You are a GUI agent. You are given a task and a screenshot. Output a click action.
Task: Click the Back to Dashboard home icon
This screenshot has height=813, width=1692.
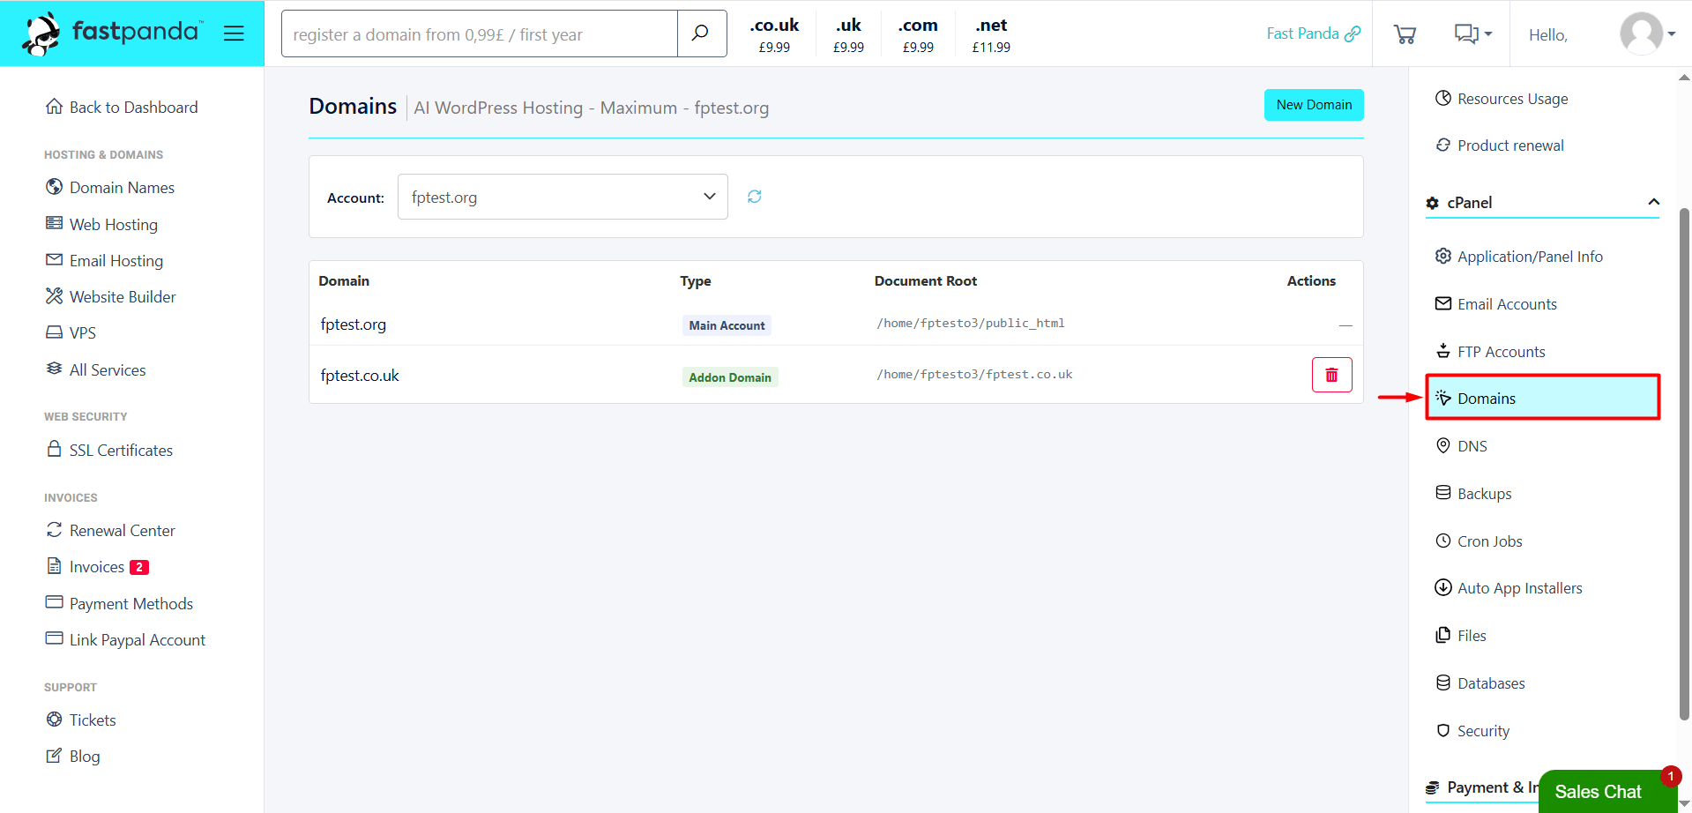[54, 107]
